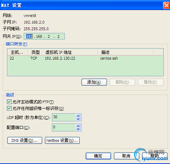Click the centos ssh description cell
Screen dimensions: 170x164
(x=109, y=58)
